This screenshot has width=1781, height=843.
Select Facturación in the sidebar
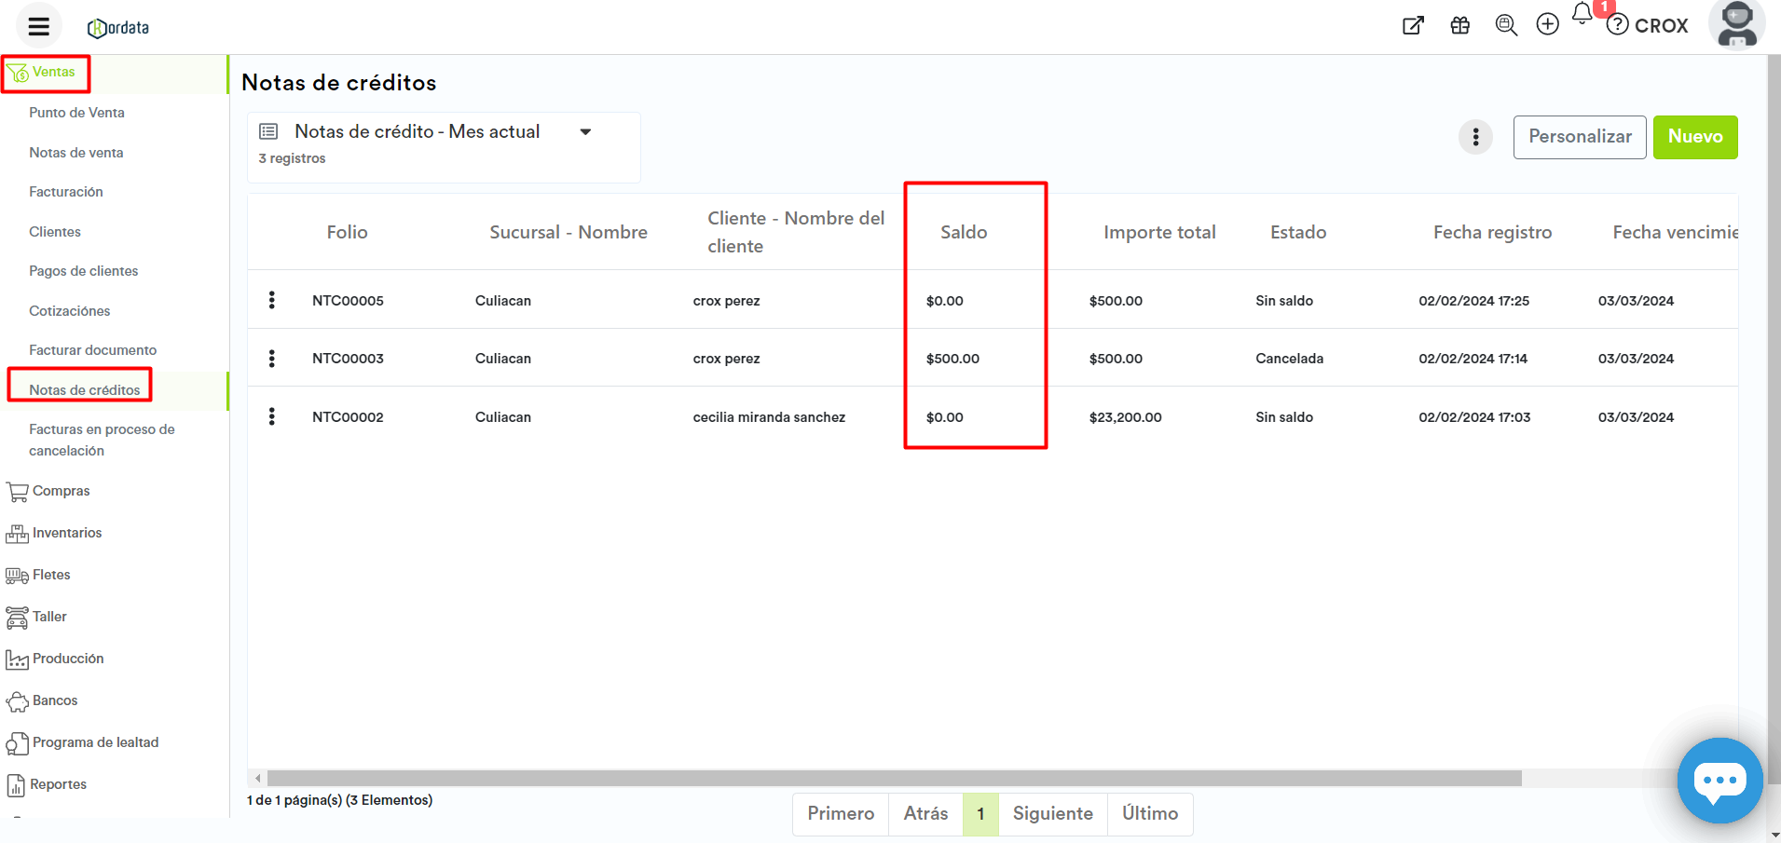(x=66, y=192)
